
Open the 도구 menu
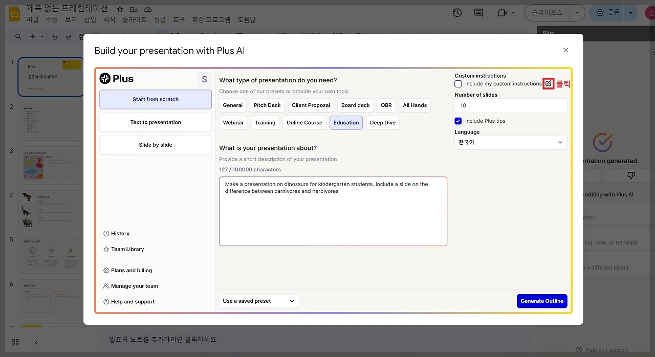pyautogui.click(x=179, y=19)
